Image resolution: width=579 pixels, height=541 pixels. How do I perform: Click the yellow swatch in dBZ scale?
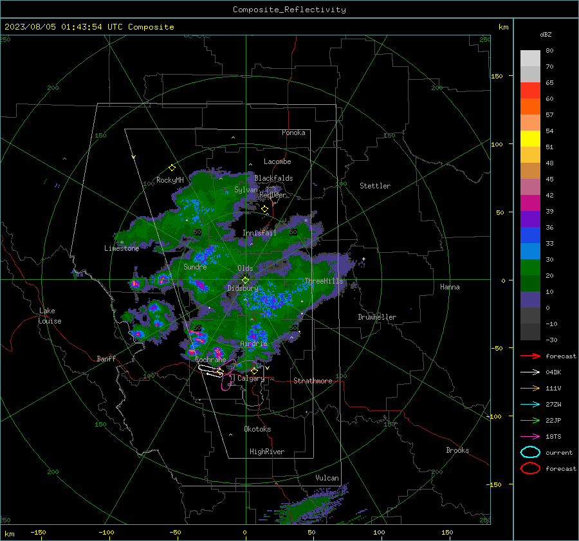coord(530,138)
